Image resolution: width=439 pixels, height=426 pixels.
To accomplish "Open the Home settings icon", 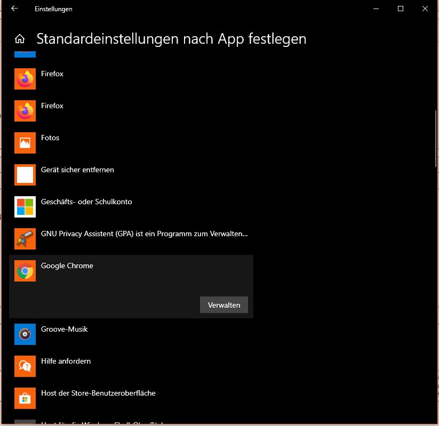I will coord(20,38).
